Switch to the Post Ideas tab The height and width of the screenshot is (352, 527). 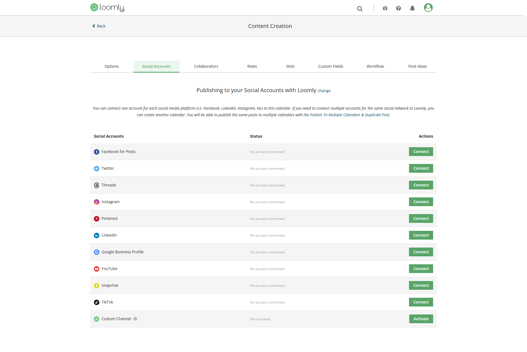point(417,66)
